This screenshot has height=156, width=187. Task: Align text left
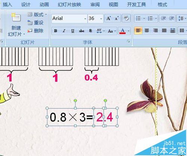click(138, 31)
